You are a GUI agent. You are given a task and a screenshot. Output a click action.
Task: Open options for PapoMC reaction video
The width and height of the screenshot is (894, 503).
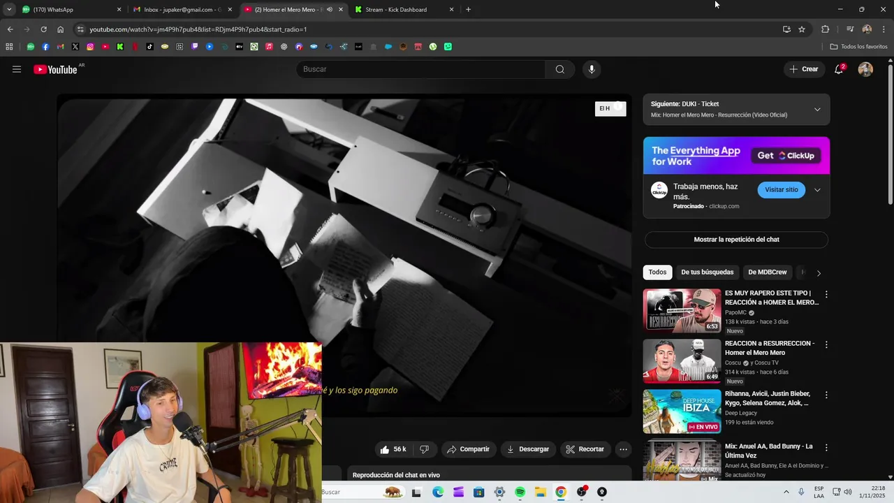(826, 294)
